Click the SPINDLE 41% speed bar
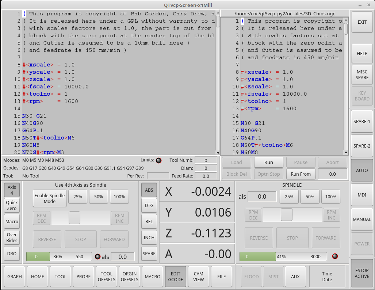375x290 pixels. tap(283, 257)
